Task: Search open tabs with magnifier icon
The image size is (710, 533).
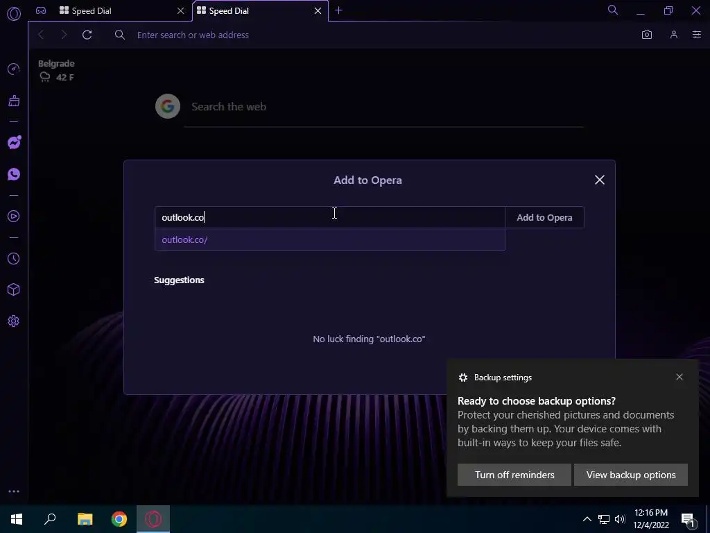Action: [613, 10]
